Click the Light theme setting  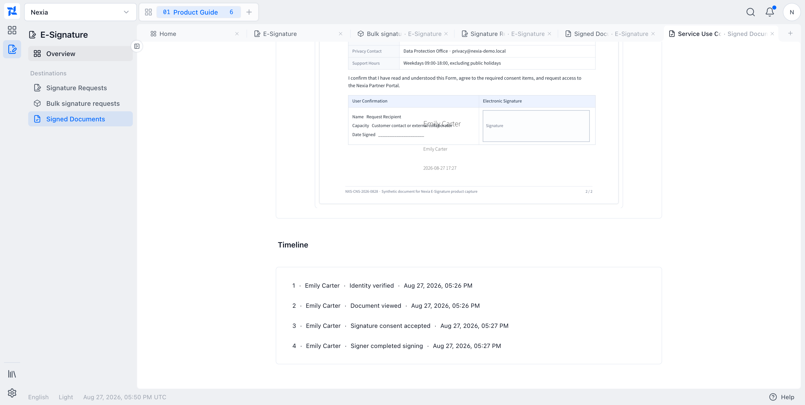point(66,397)
